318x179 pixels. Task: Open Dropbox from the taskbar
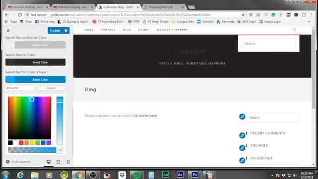tap(122, 175)
